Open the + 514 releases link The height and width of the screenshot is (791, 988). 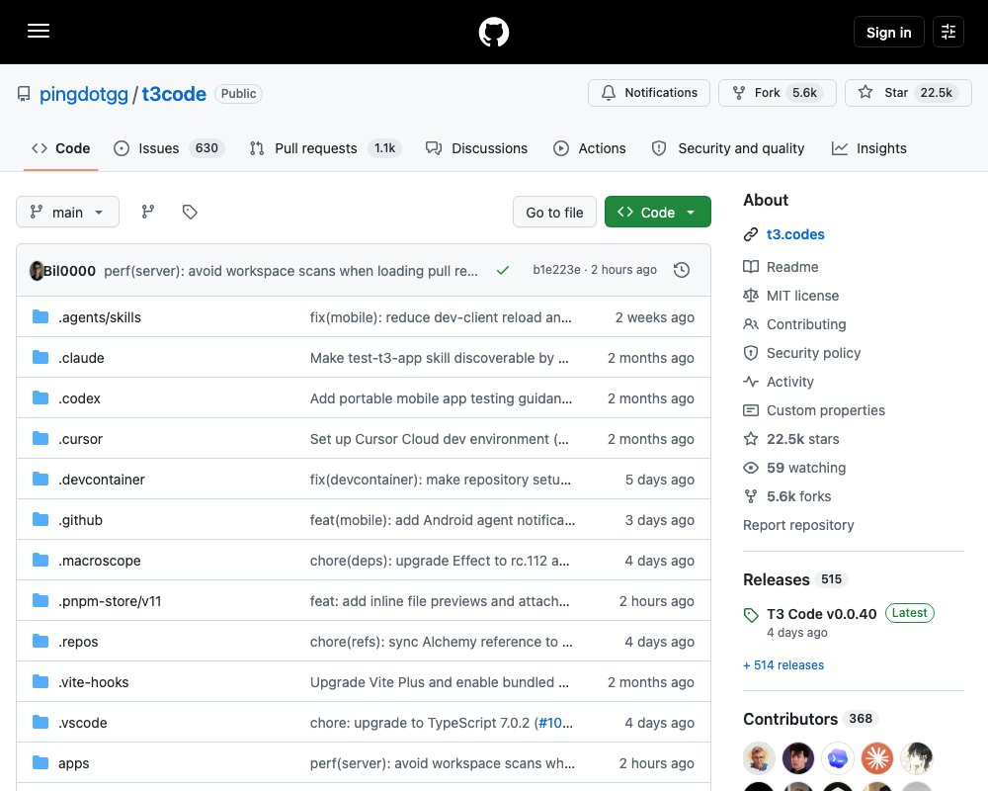pyautogui.click(x=783, y=664)
